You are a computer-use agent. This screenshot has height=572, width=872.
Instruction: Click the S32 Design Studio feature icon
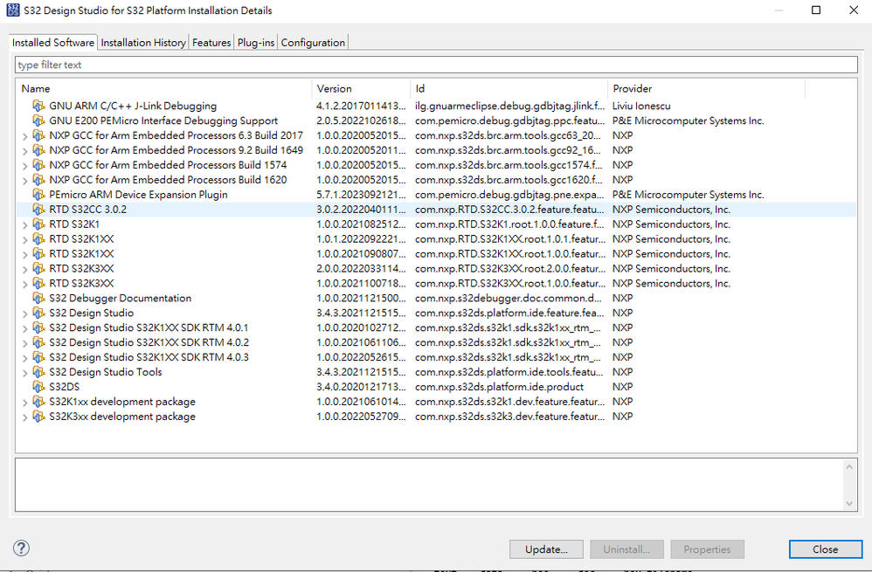[x=38, y=313]
